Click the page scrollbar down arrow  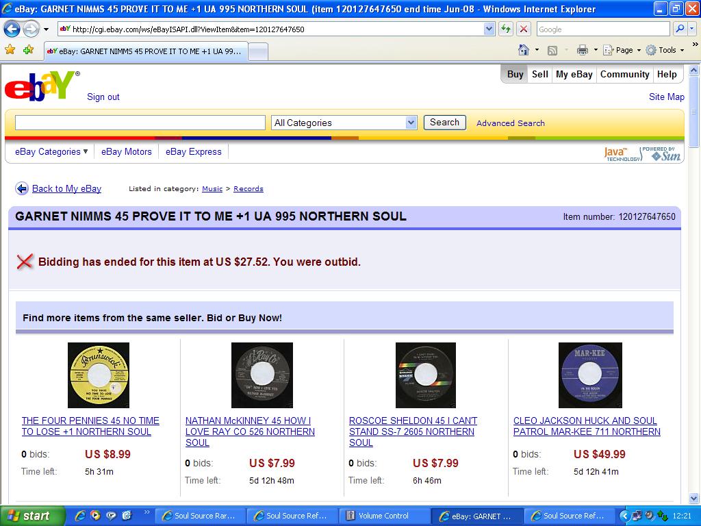pos(694,499)
